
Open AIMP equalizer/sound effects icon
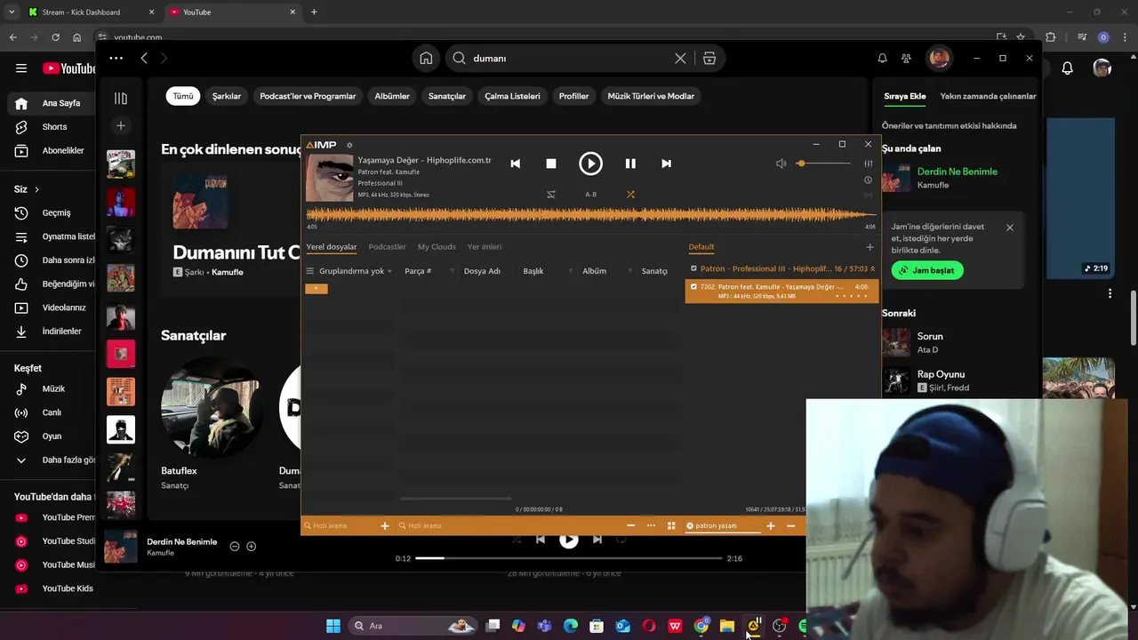click(868, 164)
